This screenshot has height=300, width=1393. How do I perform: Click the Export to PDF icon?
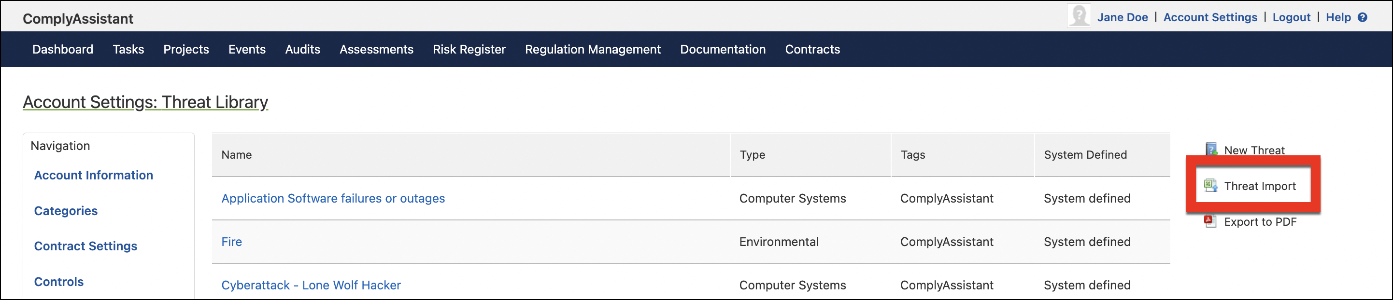(x=1210, y=221)
